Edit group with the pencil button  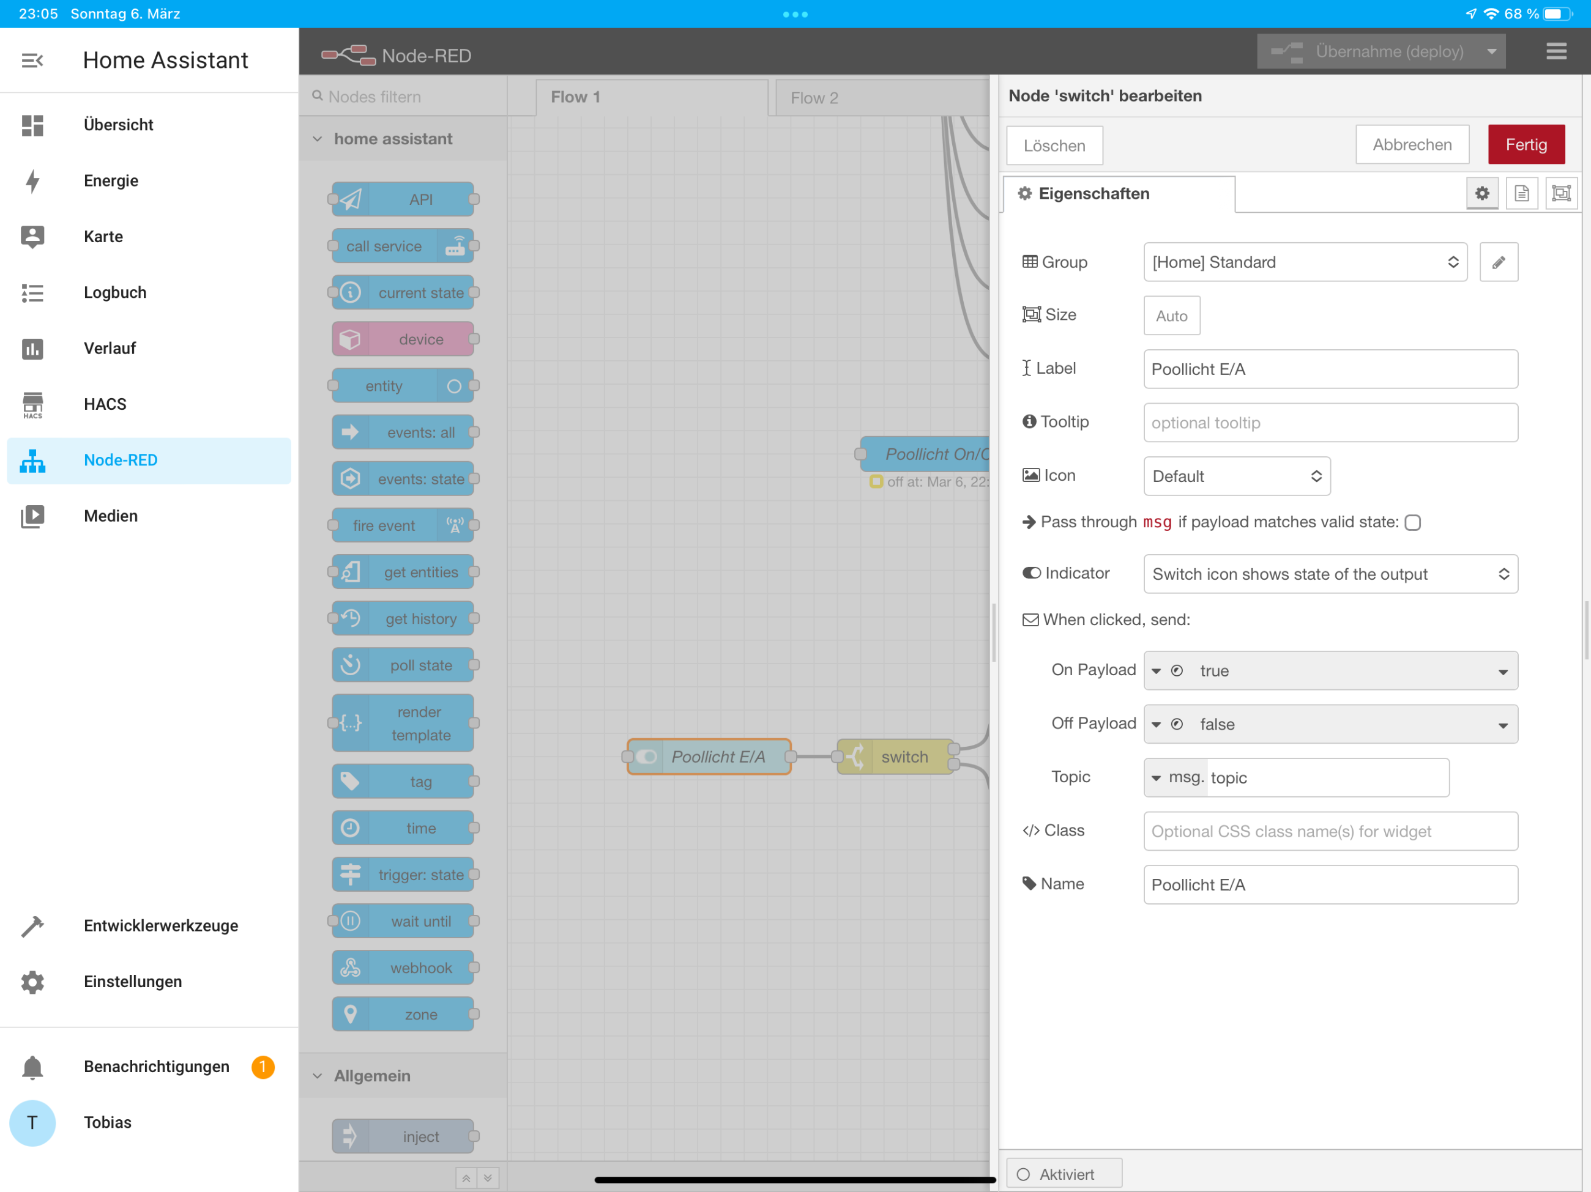(1498, 262)
